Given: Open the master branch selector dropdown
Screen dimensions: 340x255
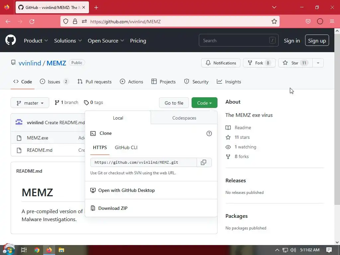Looking at the screenshot, I should tap(30, 103).
